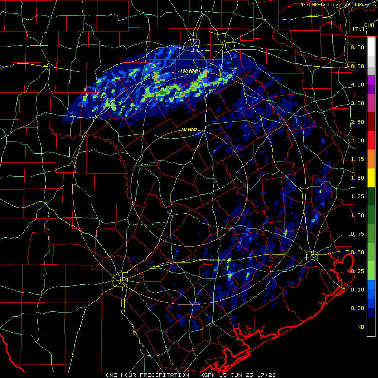This screenshot has width=378, height=378.
Task: Click the "ONE HOUR PRECIPITATION - KGRK" title text
Action: pos(161,375)
